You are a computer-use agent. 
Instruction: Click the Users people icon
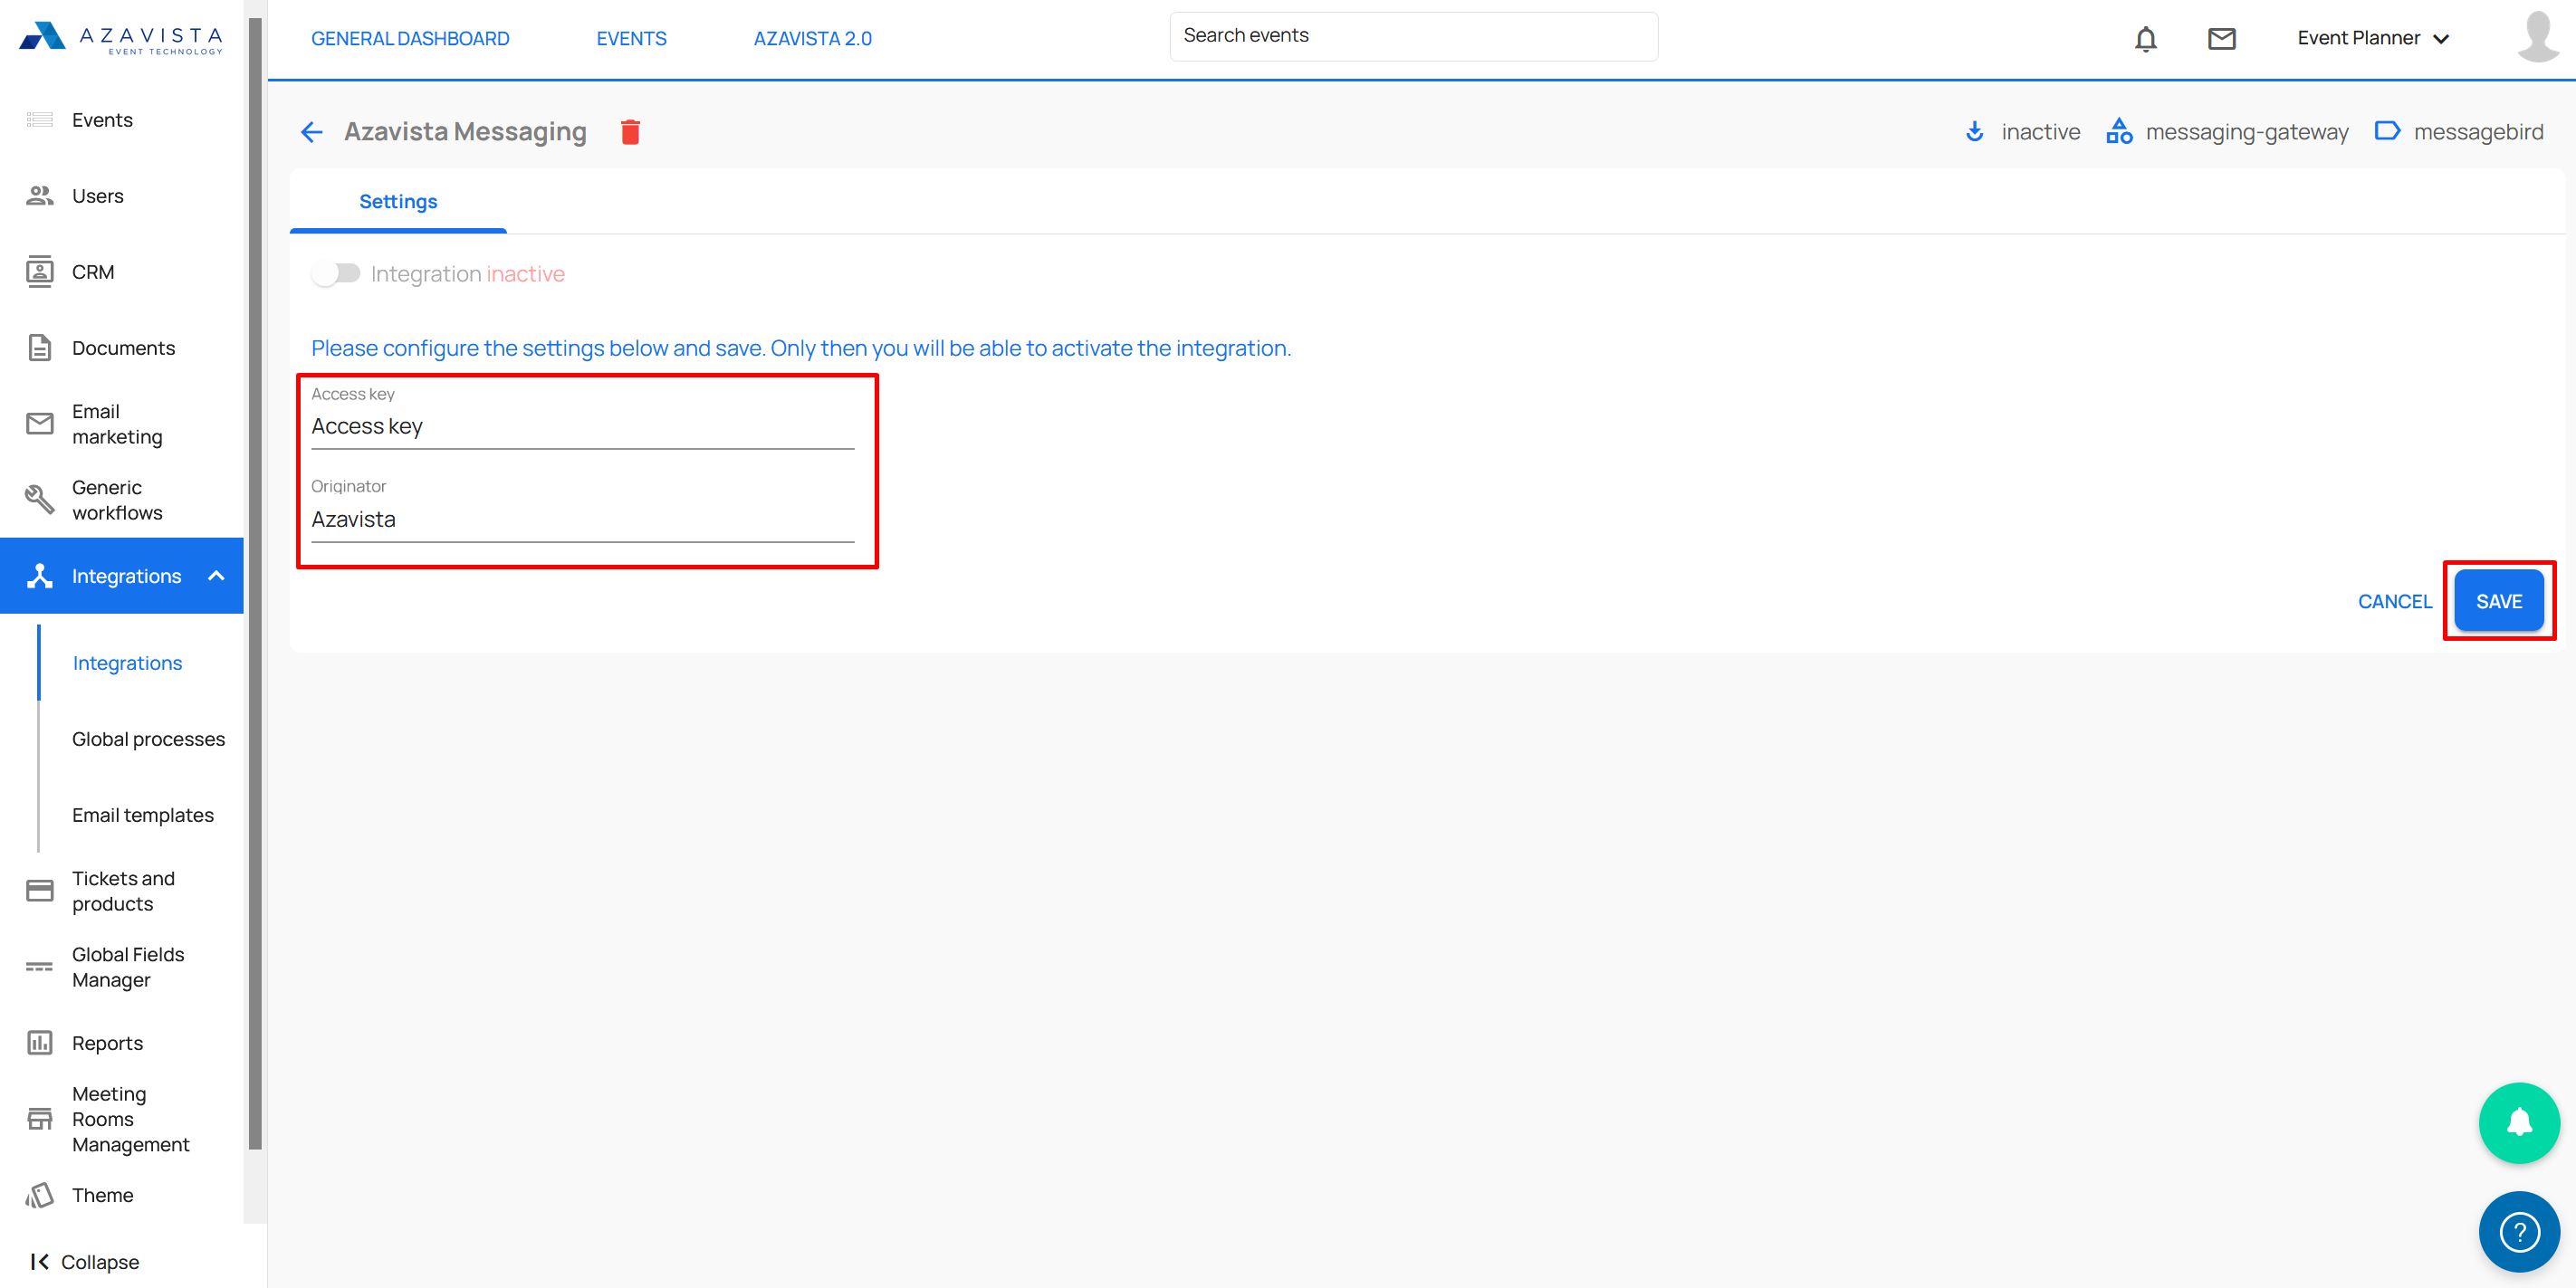click(x=40, y=196)
